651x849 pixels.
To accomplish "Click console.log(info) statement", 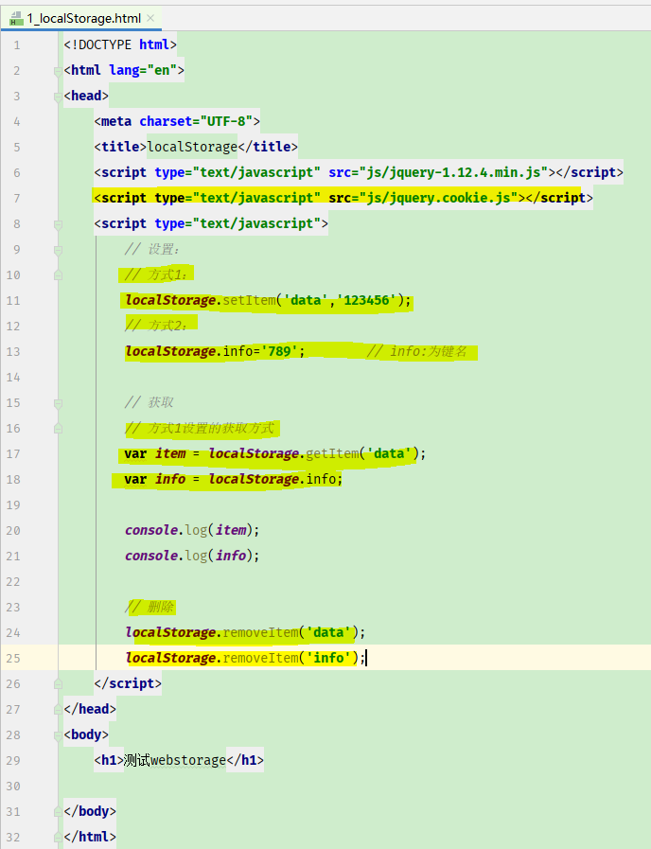I will coord(192,556).
